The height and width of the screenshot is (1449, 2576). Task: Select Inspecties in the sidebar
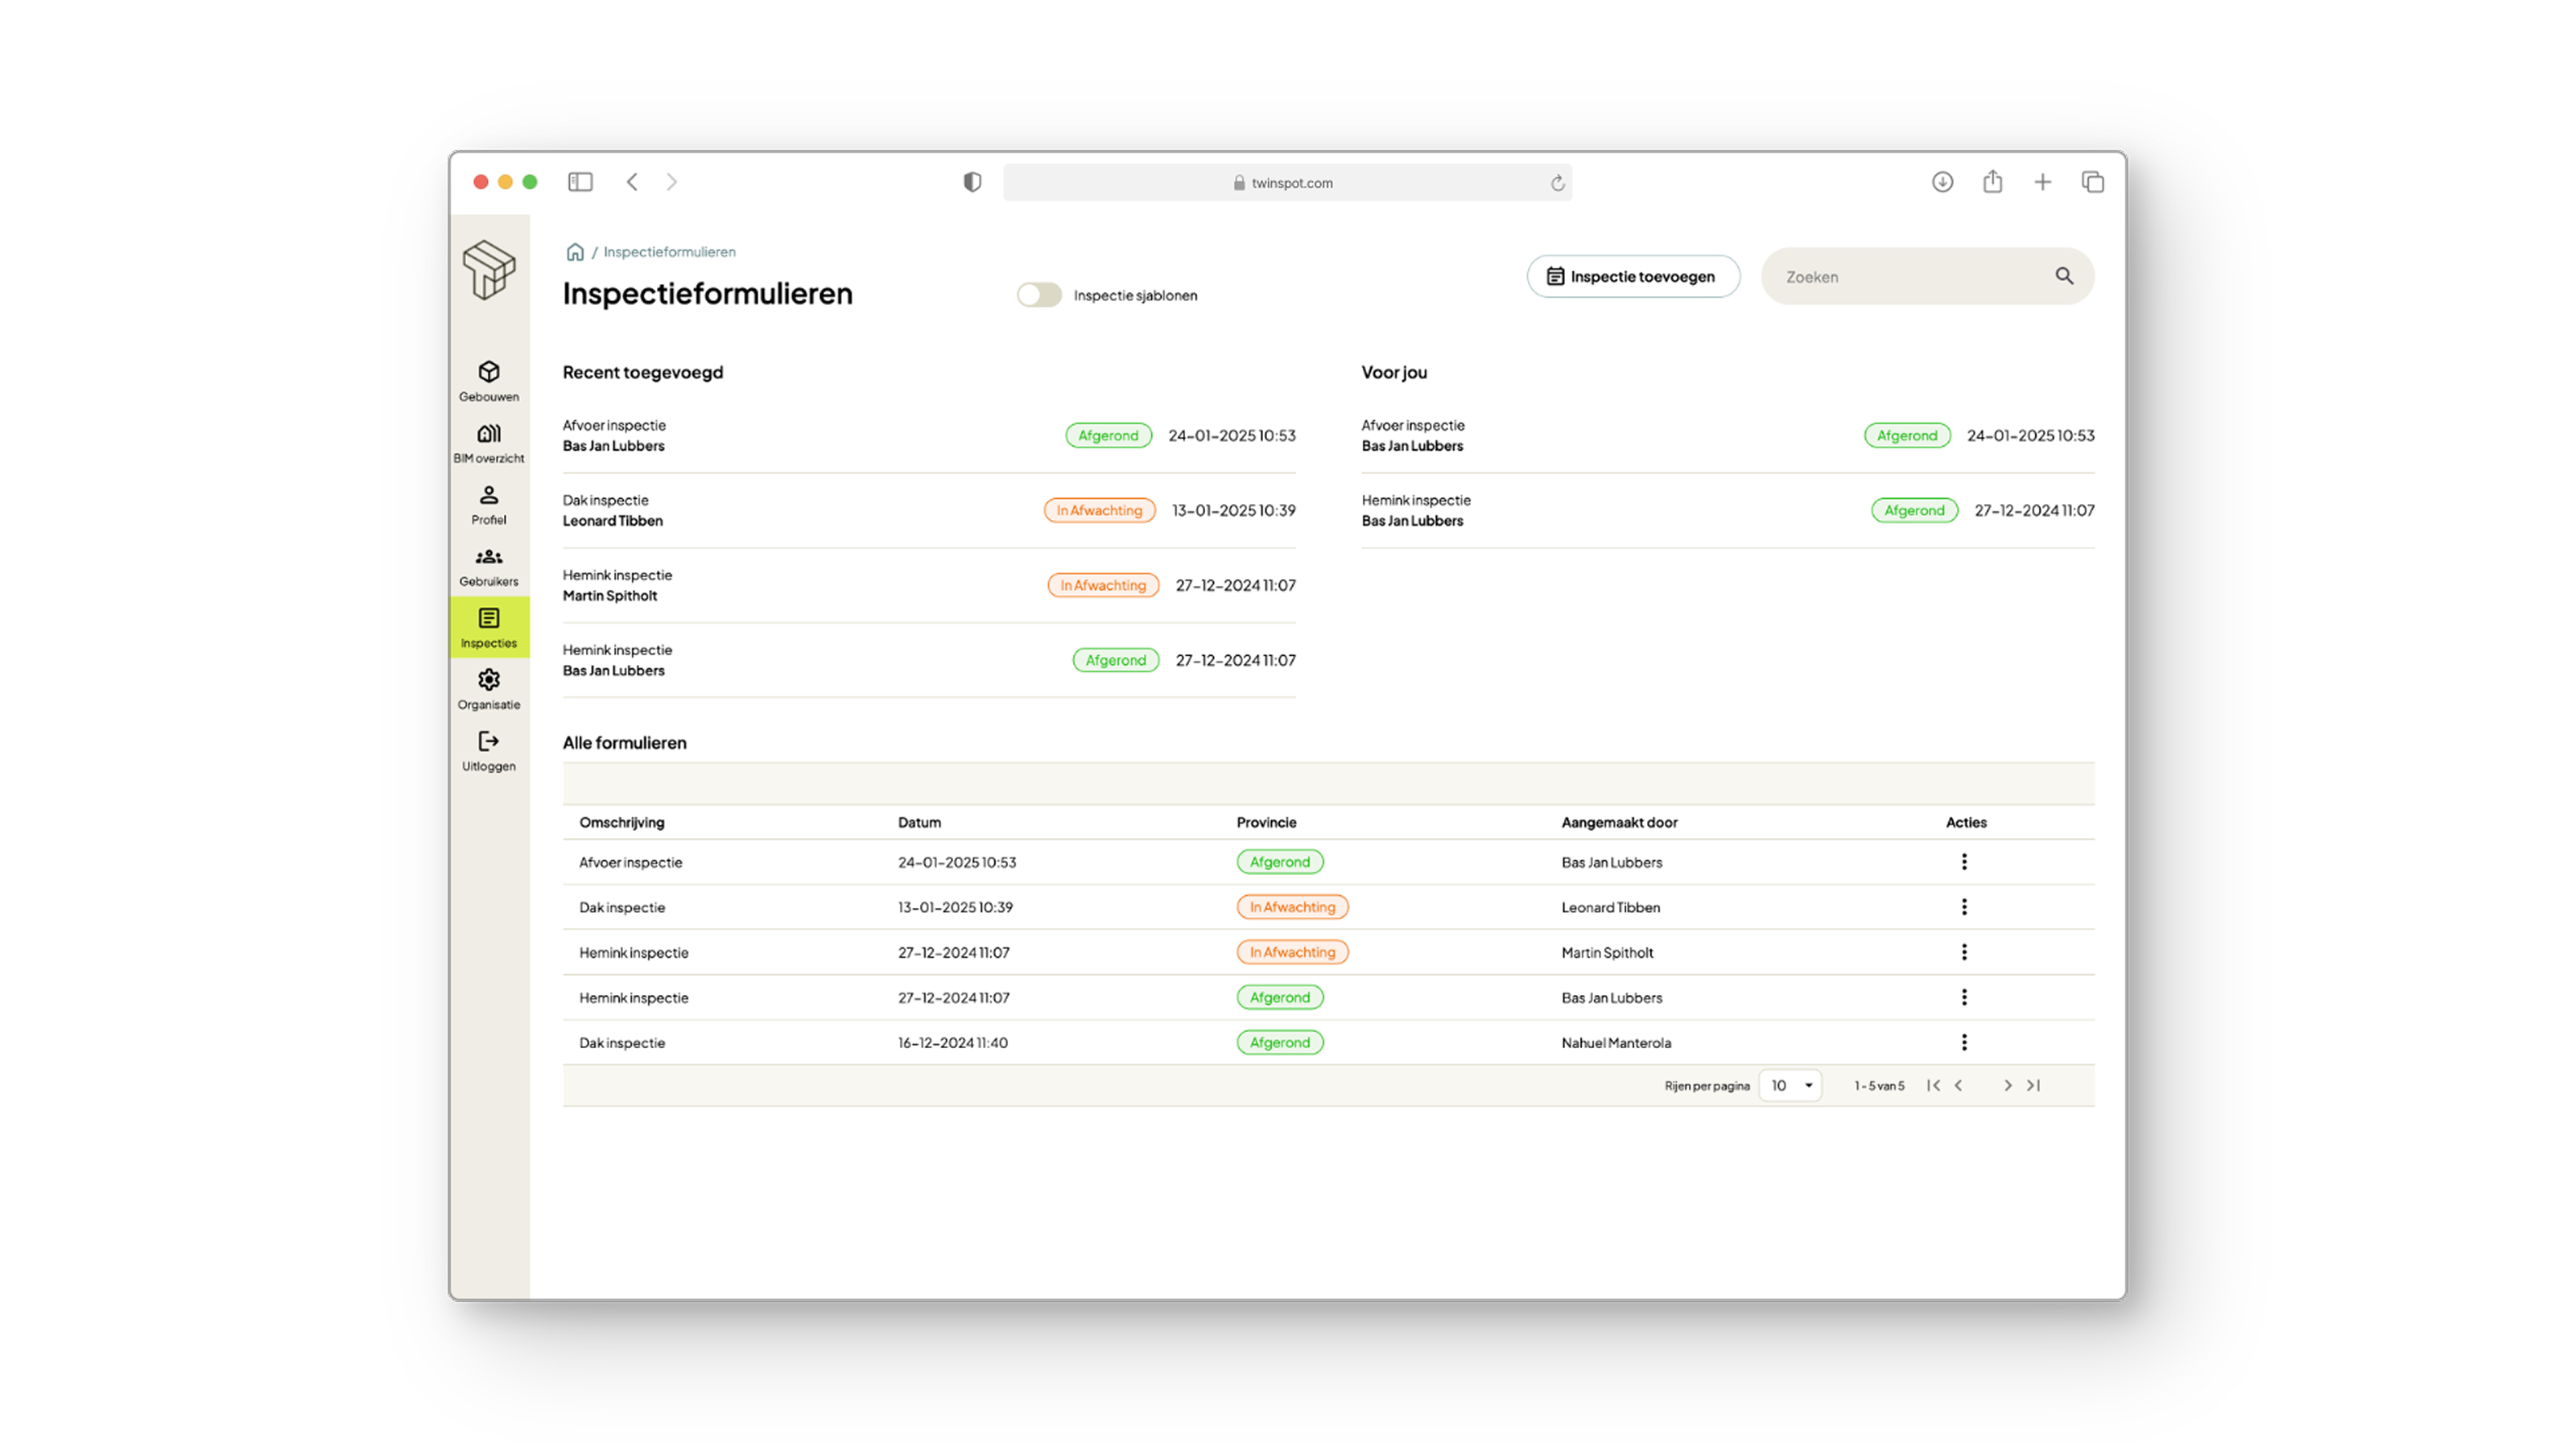(489, 628)
